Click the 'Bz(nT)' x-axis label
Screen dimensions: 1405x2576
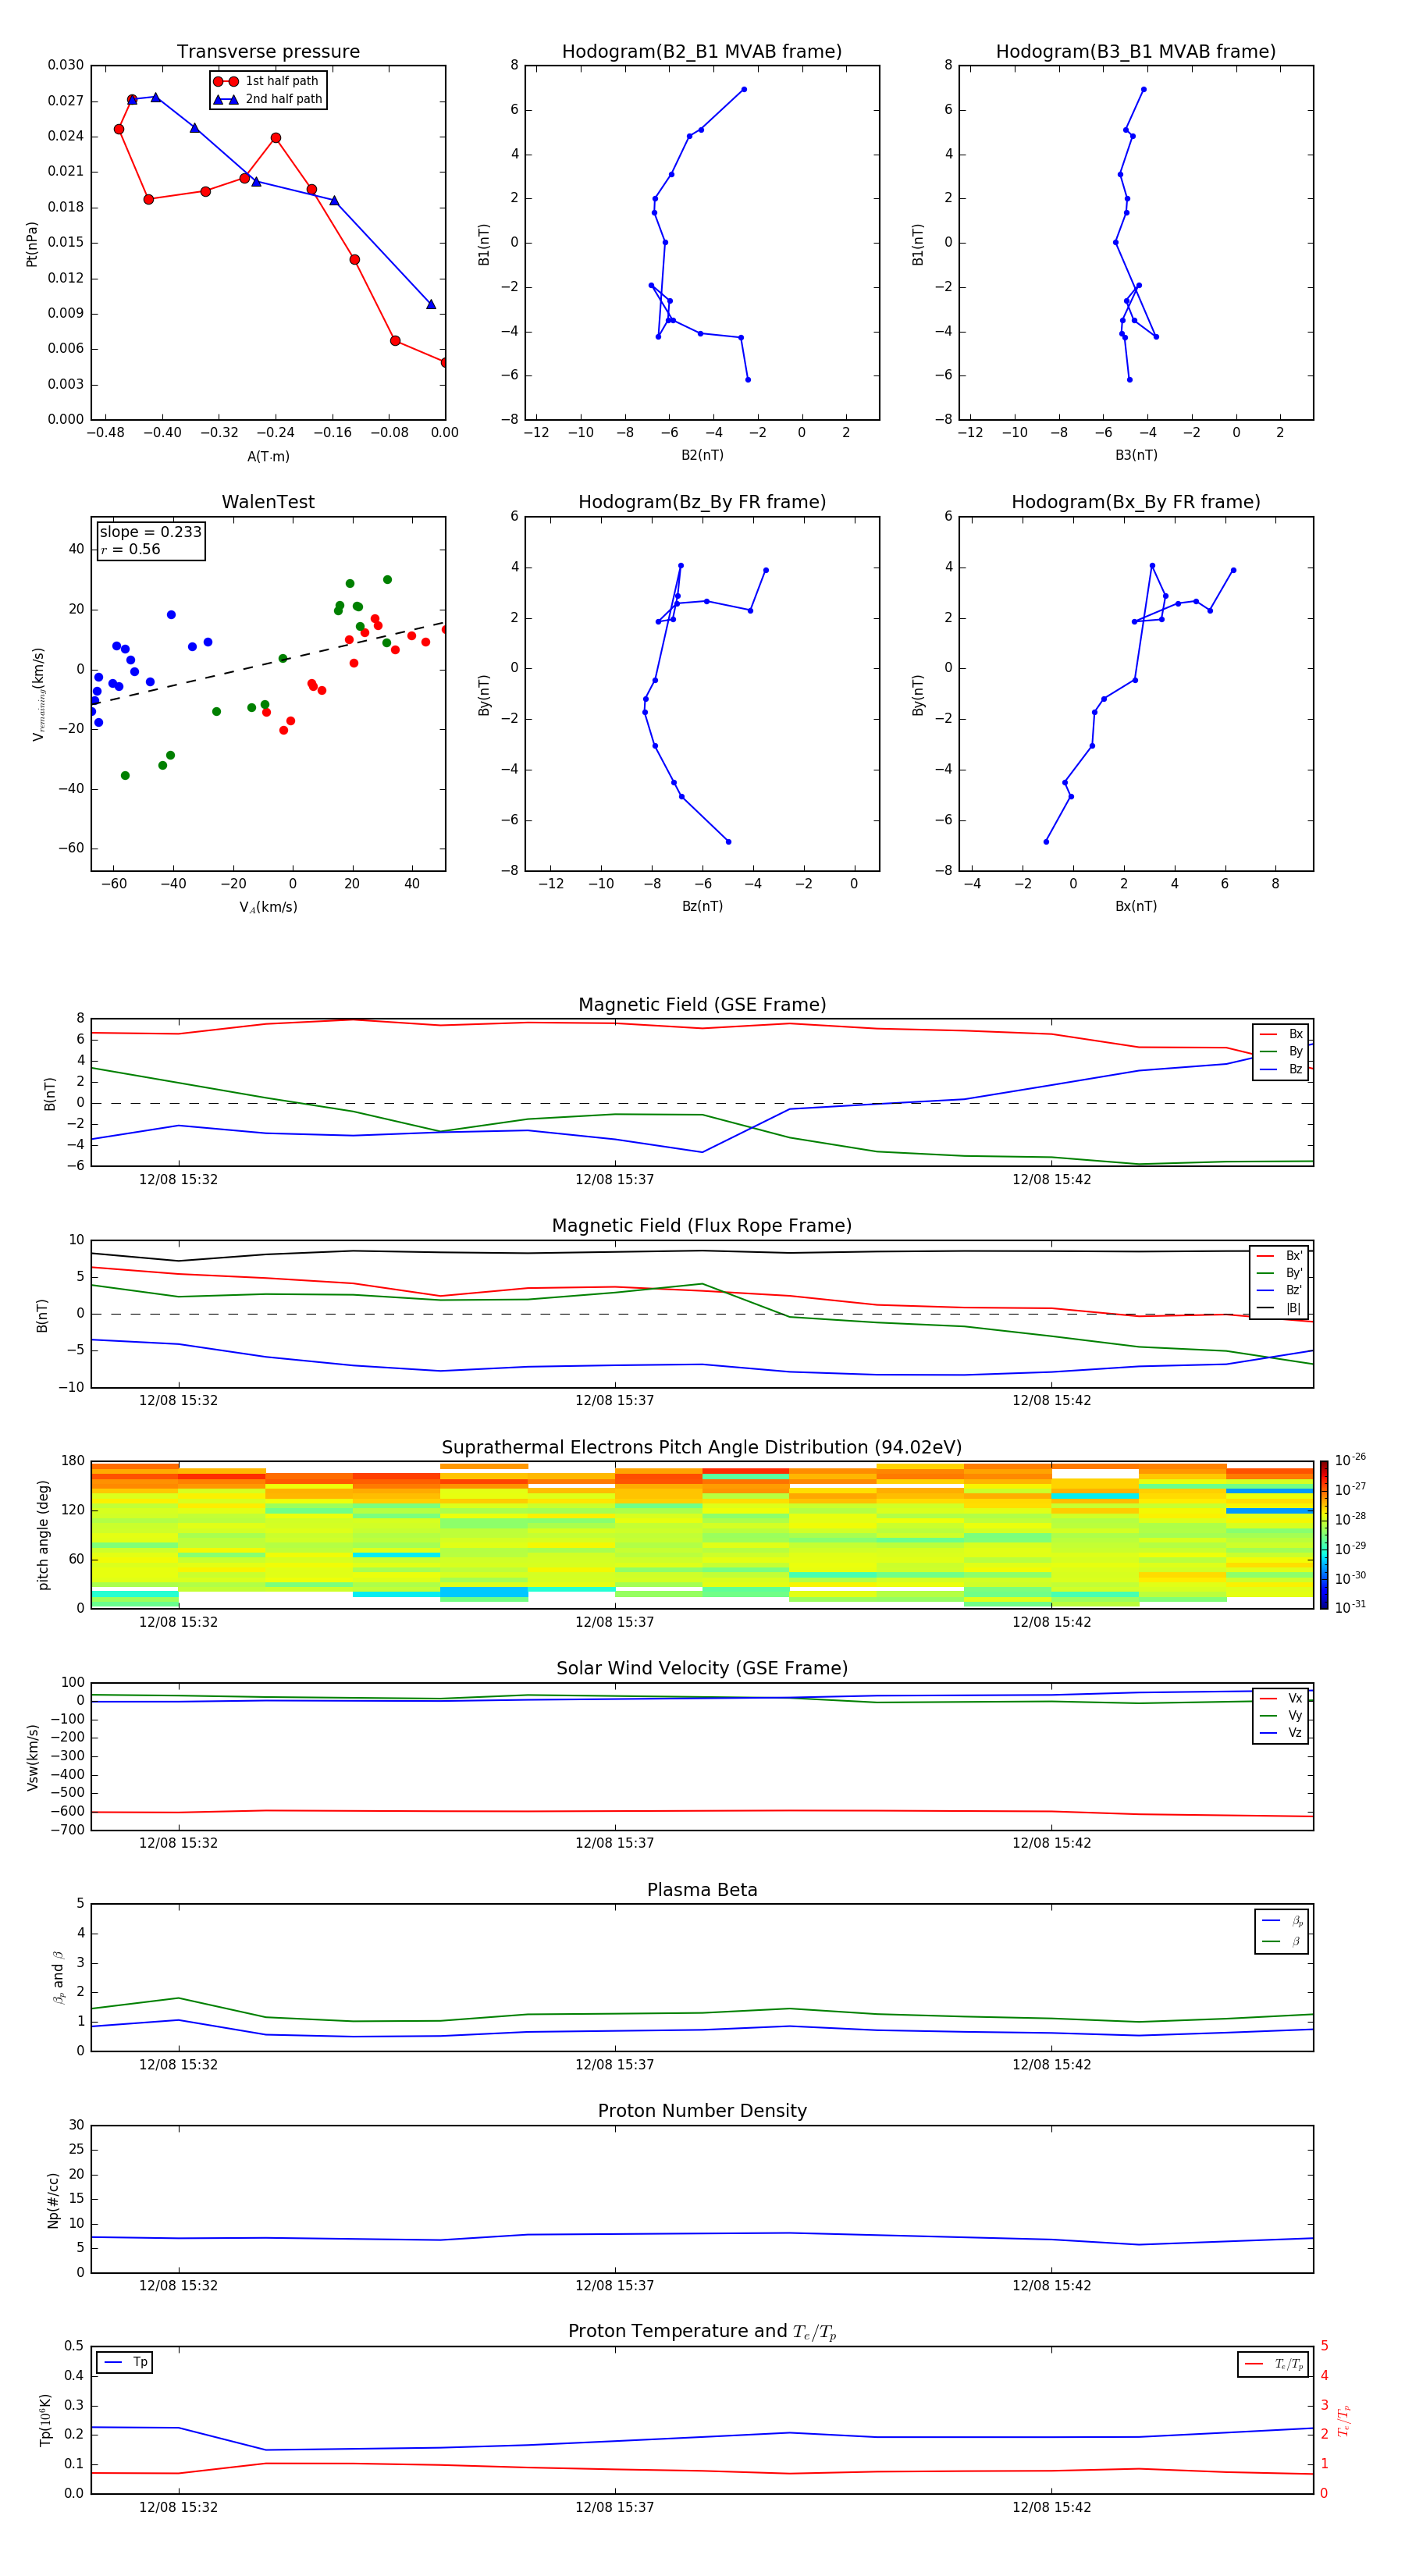tap(702, 906)
